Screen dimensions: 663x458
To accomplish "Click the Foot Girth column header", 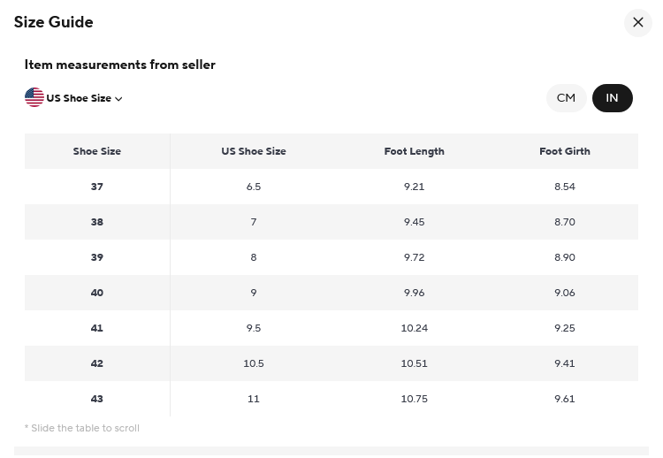I will tap(565, 151).
